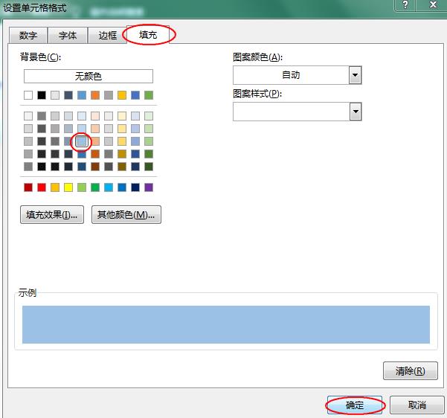447x418 pixels.
Task: Switch to the 数字 tab
Action: click(x=28, y=36)
